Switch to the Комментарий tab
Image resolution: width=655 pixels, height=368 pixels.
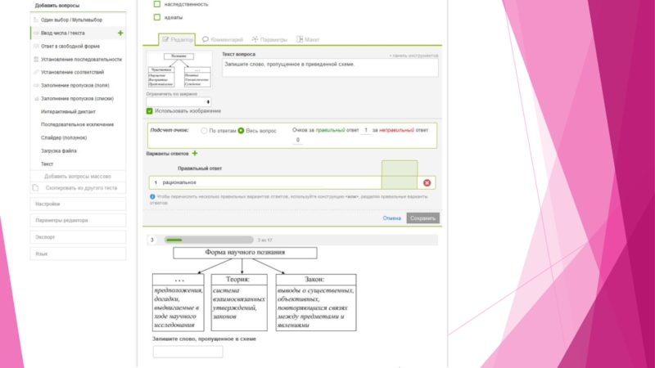tap(223, 39)
